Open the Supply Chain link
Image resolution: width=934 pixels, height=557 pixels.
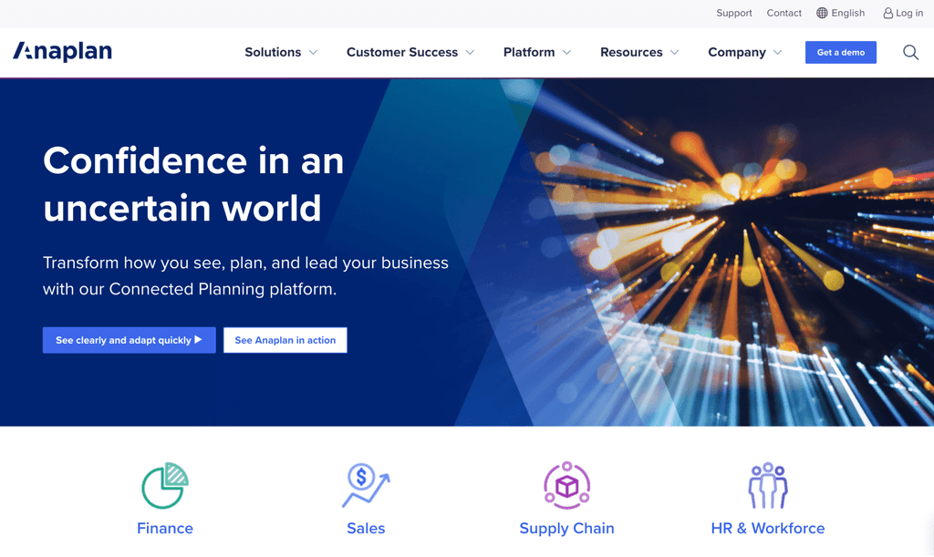click(x=566, y=529)
